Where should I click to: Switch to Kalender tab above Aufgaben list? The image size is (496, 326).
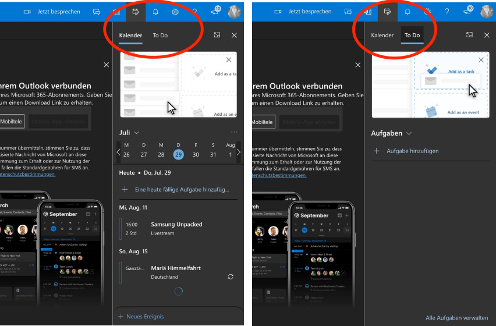pyautogui.click(x=382, y=36)
